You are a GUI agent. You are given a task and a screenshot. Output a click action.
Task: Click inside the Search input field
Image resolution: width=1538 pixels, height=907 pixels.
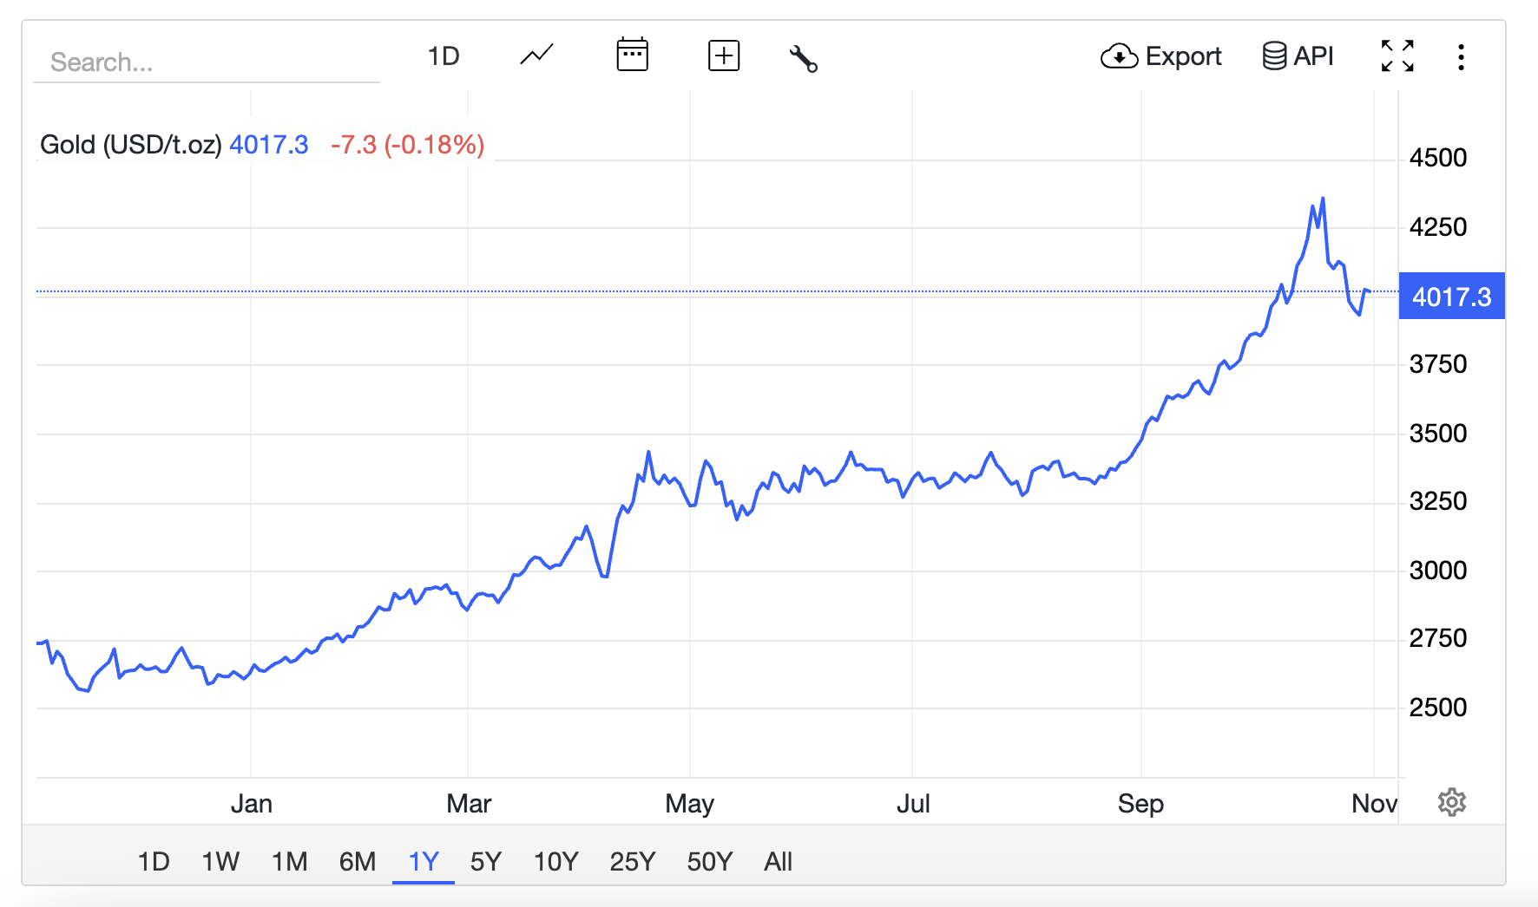[206, 61]
